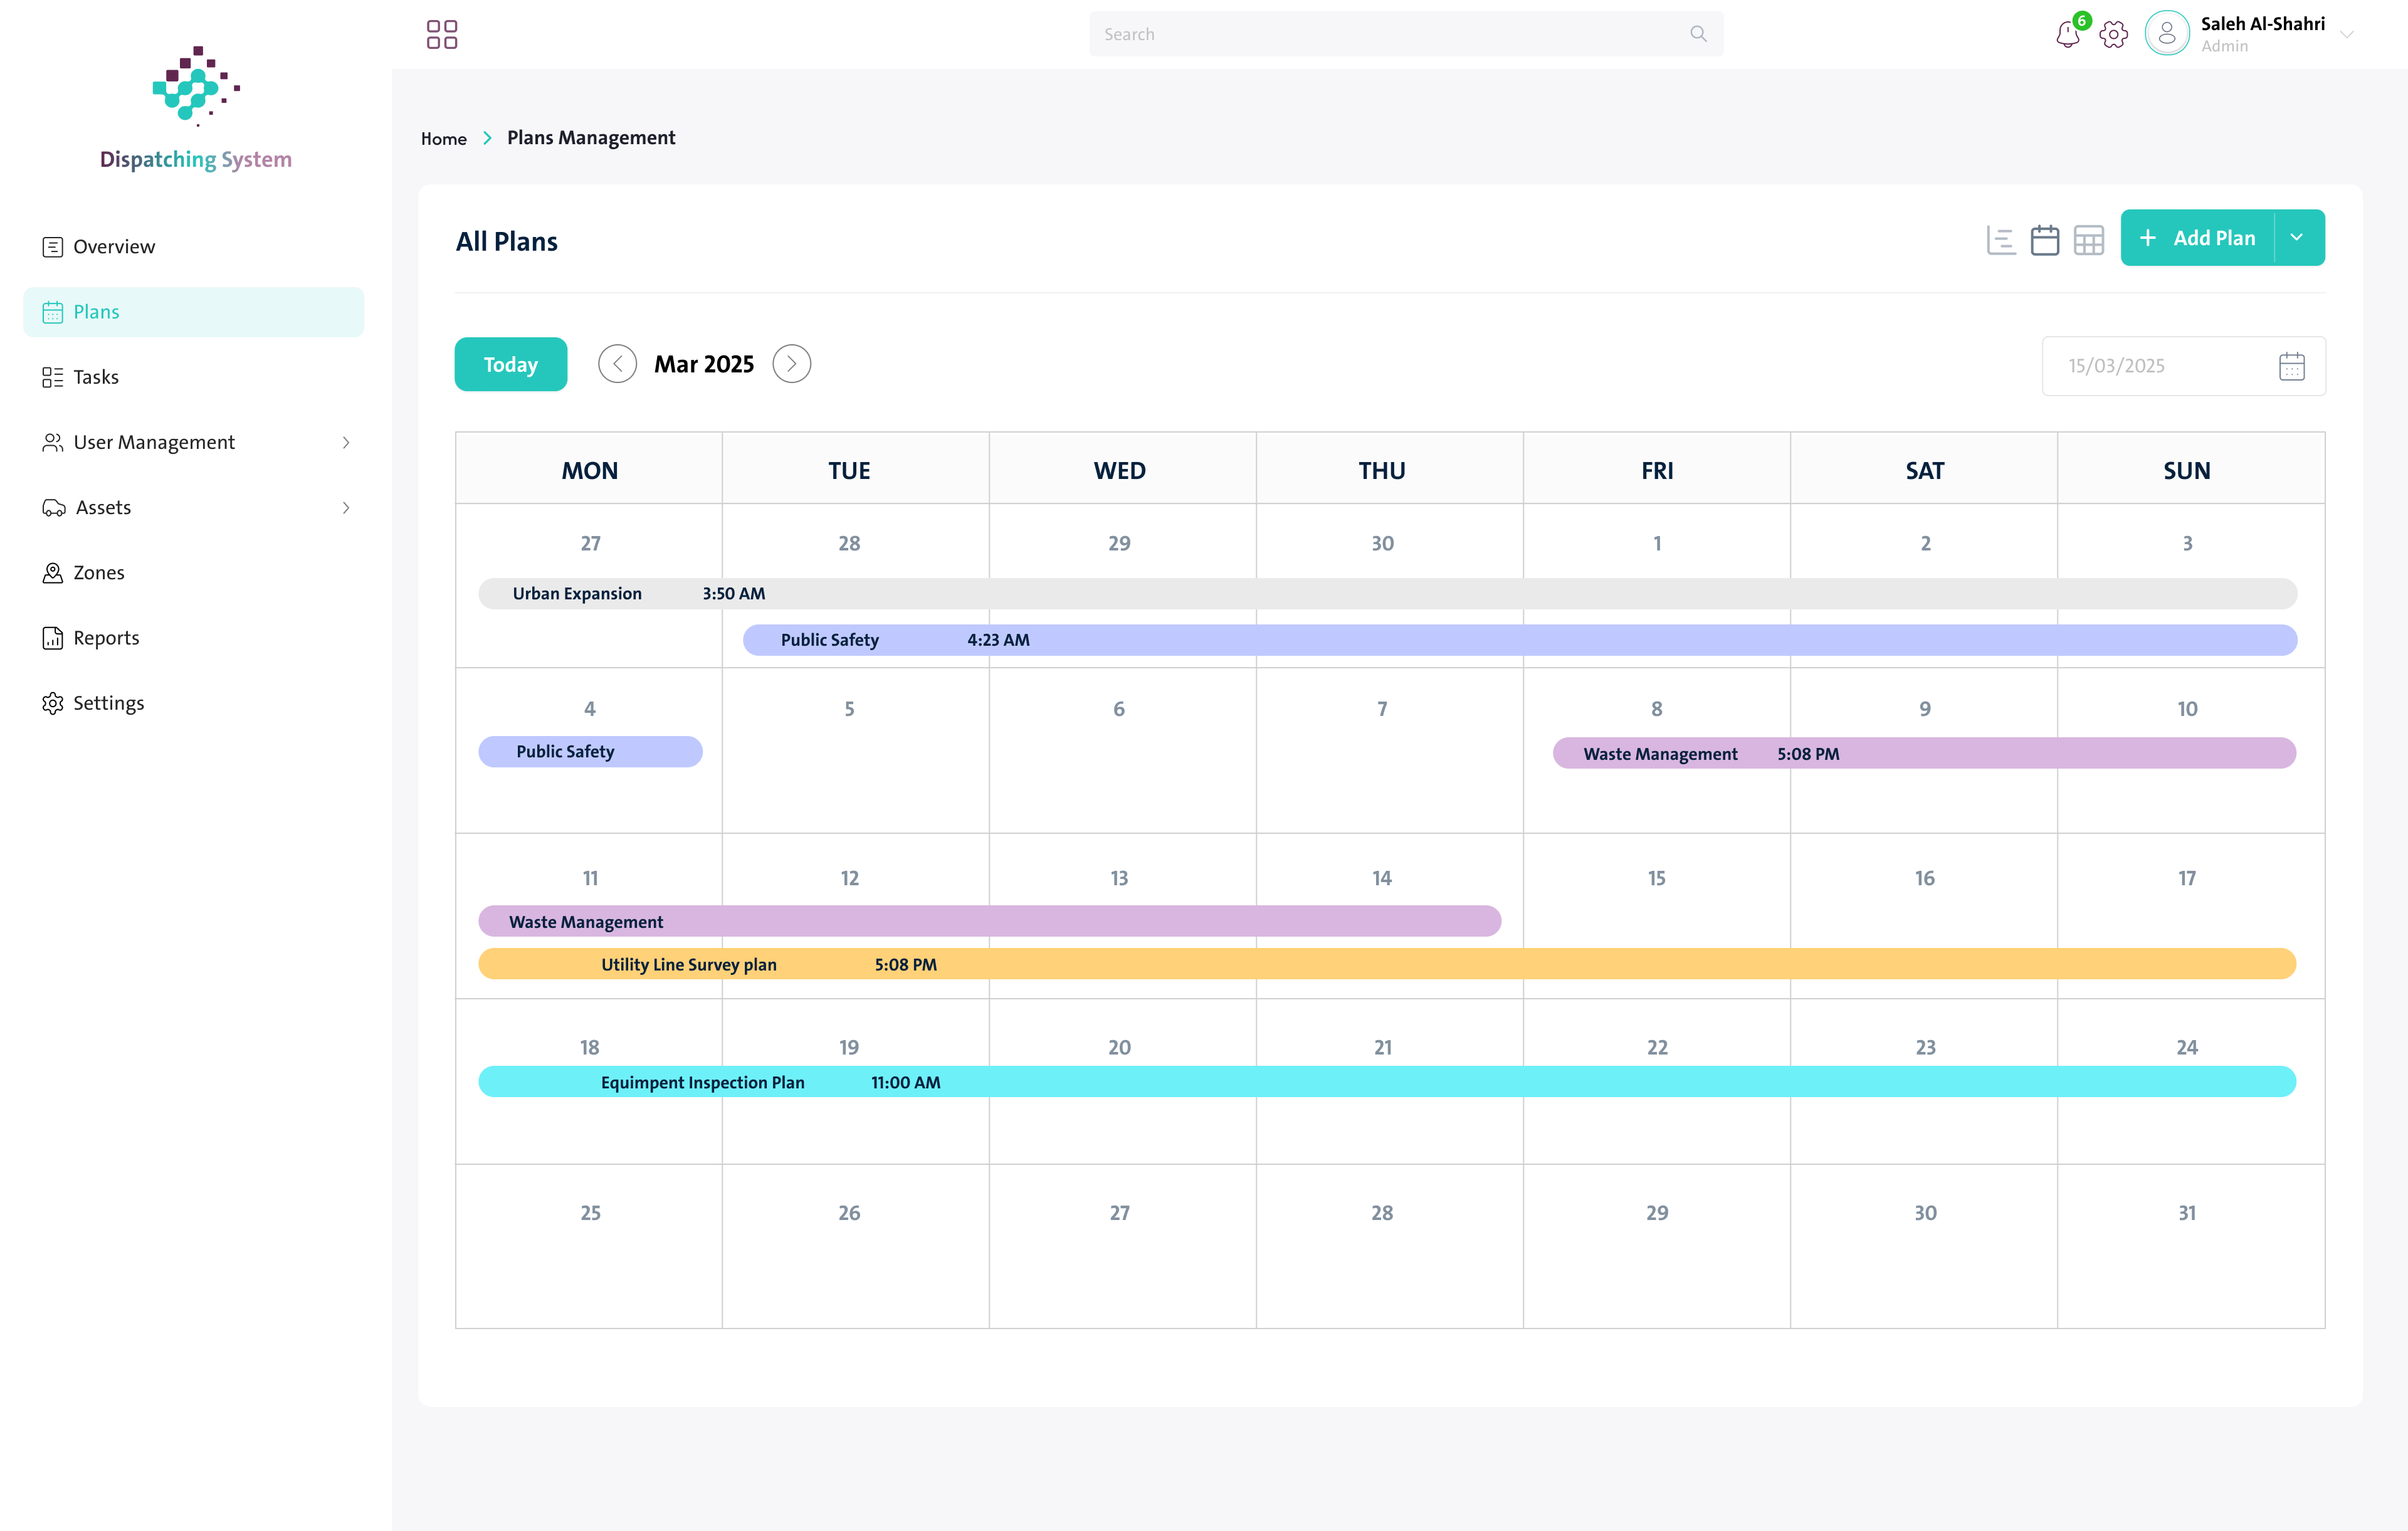Open Settings in the sidebar

click(x=194, y=703)
